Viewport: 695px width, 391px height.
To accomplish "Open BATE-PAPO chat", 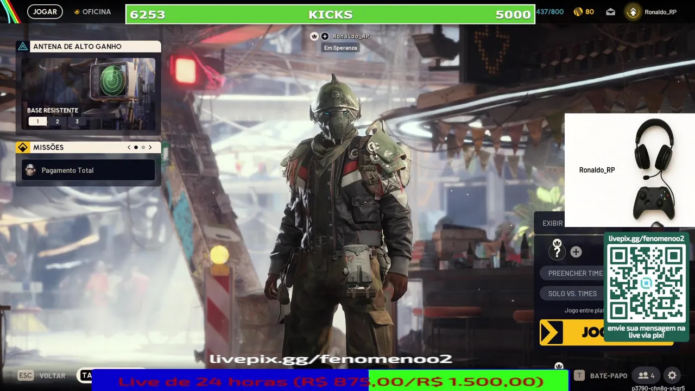I will pyautogui.click(x=608, y=376).
